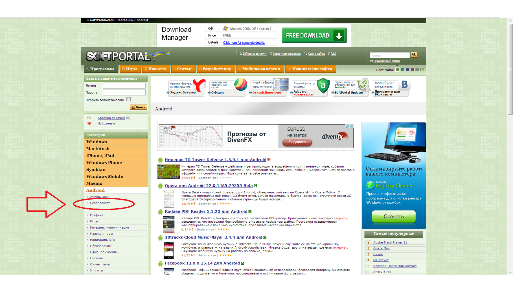
Task: Click the Android robot icon beside 10tracks Cloud
Action: 161,238
